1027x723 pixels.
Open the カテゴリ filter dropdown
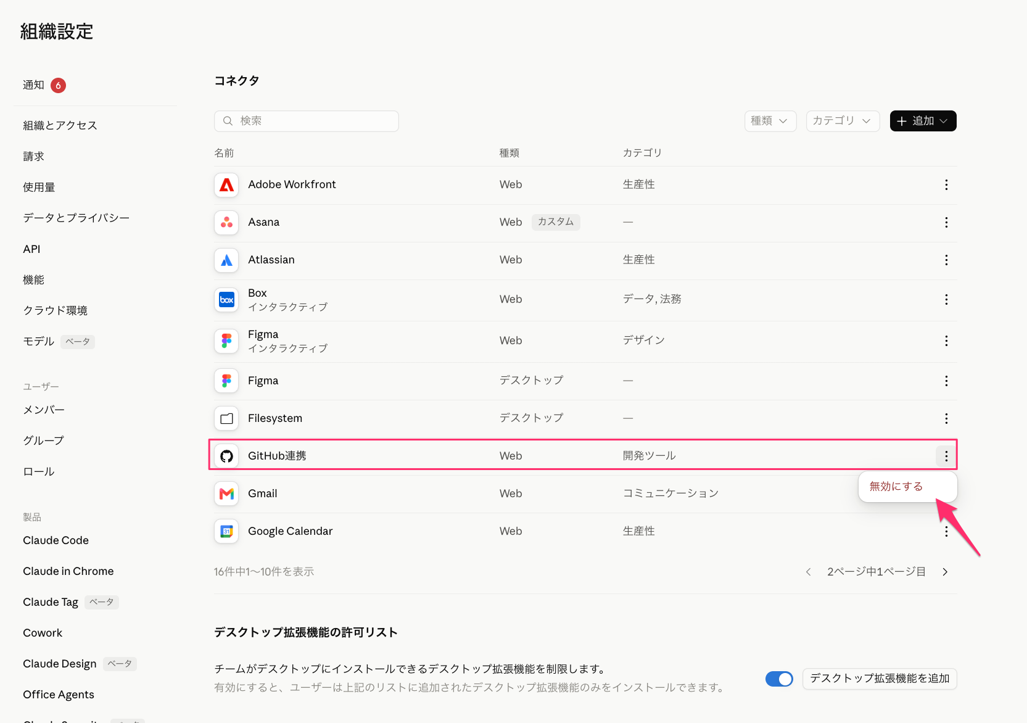[x=843, y=122]
